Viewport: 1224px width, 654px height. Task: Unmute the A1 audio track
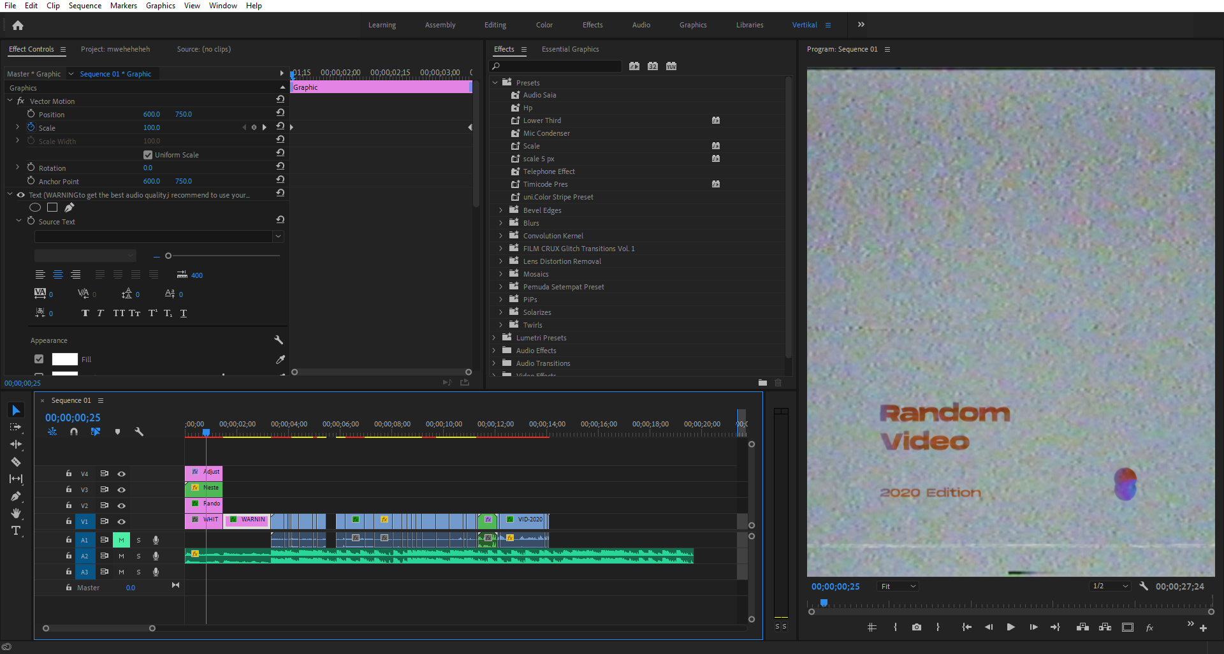tap(121, 540)
